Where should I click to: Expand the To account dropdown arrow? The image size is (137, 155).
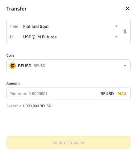click(x=116, y=37)
